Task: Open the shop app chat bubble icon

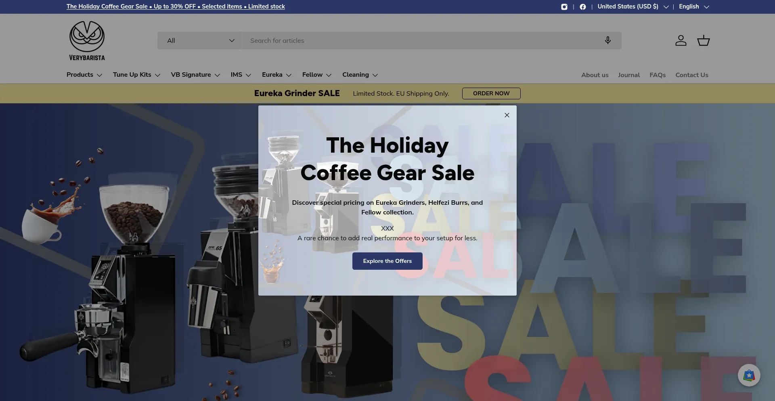Action: [x=749, y=376]
